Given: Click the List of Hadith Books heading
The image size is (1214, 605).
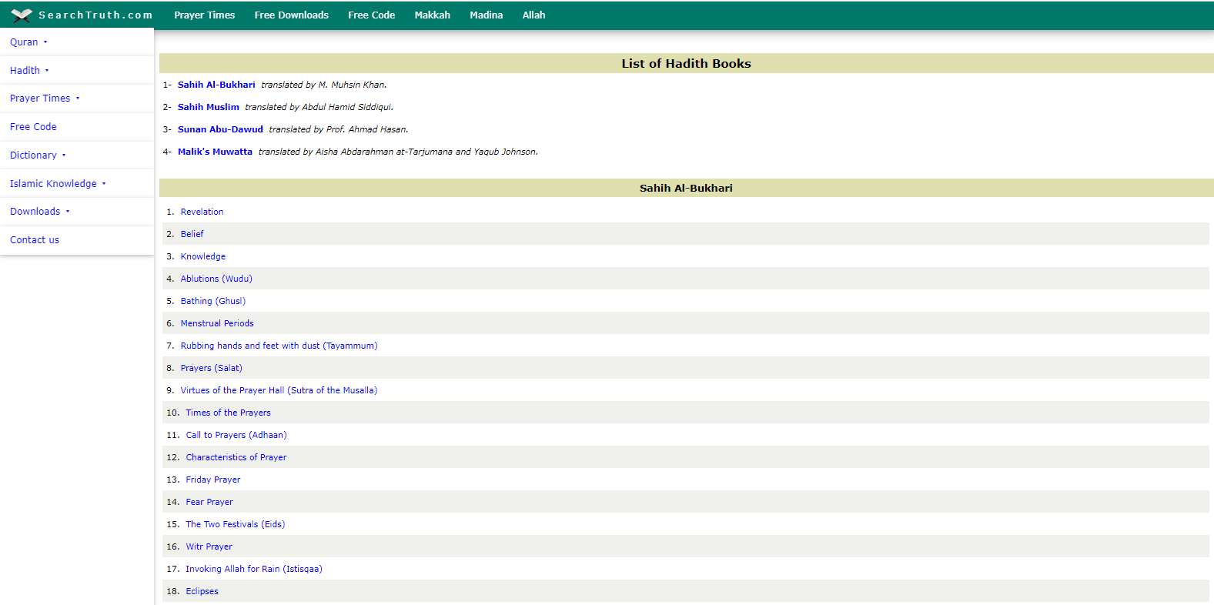Looking at the screenshot, I should [687, 64].
